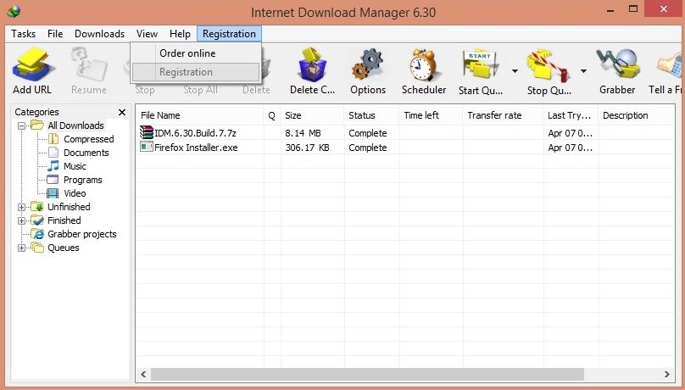Image resolution: width=685 pixels, height=390 pixels.
Task: Click the horizontal scrollbar left arrow
Action: (143, 374)
